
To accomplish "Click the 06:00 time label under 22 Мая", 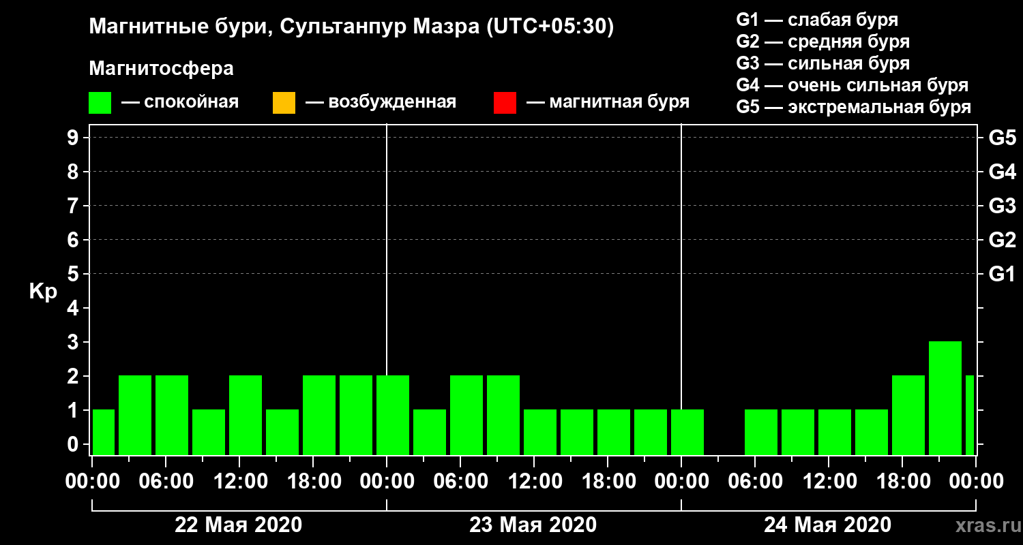I will coord(166,482).
